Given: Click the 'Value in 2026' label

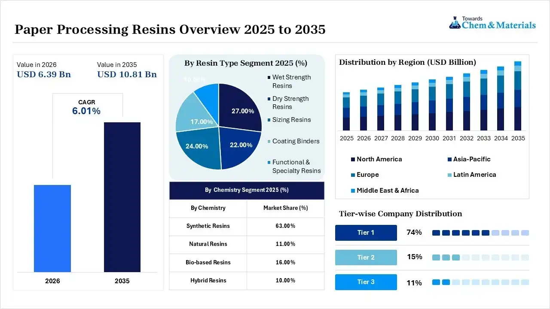Looking at the screenshot, I should pyautogui.click(x=37, y=65).
